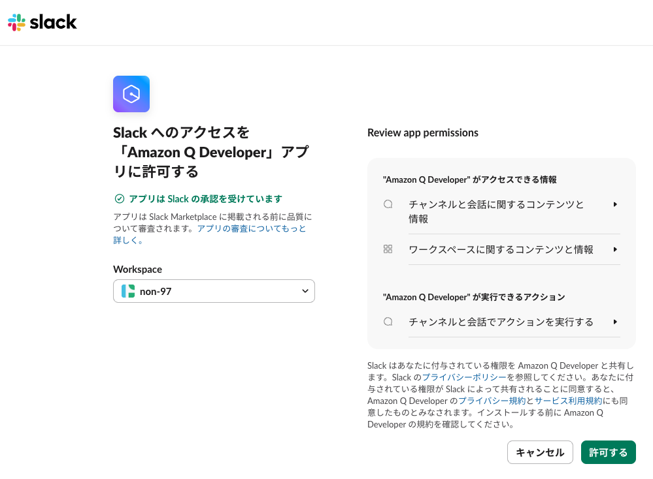The image size is (653, 479).
Task: Click the bubble icon beside the actions permission
Action: click(388, 321)
